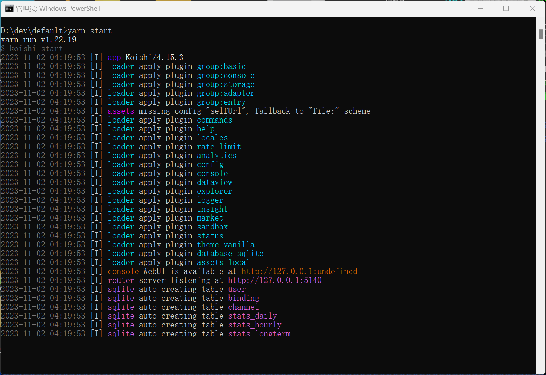
Task: Click the "stats_longterm" table name
Action: [x=259, y=334]
